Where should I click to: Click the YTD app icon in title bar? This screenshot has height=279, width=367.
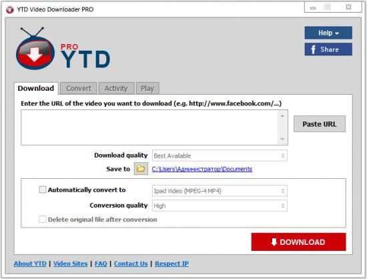(10, 9)
